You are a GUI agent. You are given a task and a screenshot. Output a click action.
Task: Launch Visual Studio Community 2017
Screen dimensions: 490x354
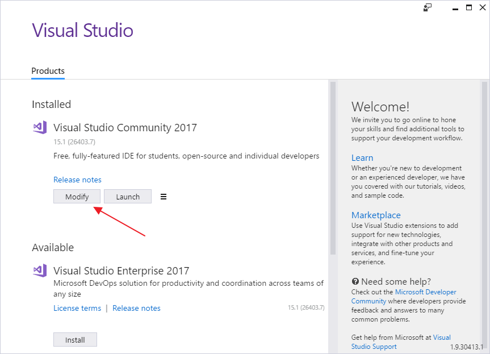pos(128,197)
